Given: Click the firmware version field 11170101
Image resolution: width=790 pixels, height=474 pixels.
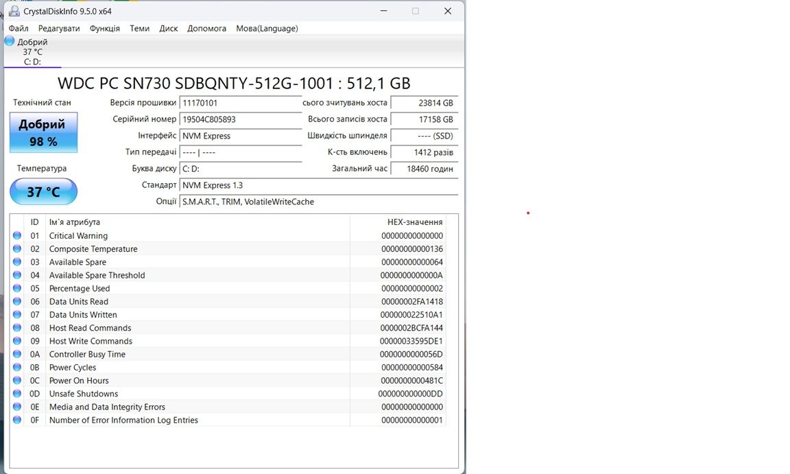Looking at the screenshot, I should (240, 103).
